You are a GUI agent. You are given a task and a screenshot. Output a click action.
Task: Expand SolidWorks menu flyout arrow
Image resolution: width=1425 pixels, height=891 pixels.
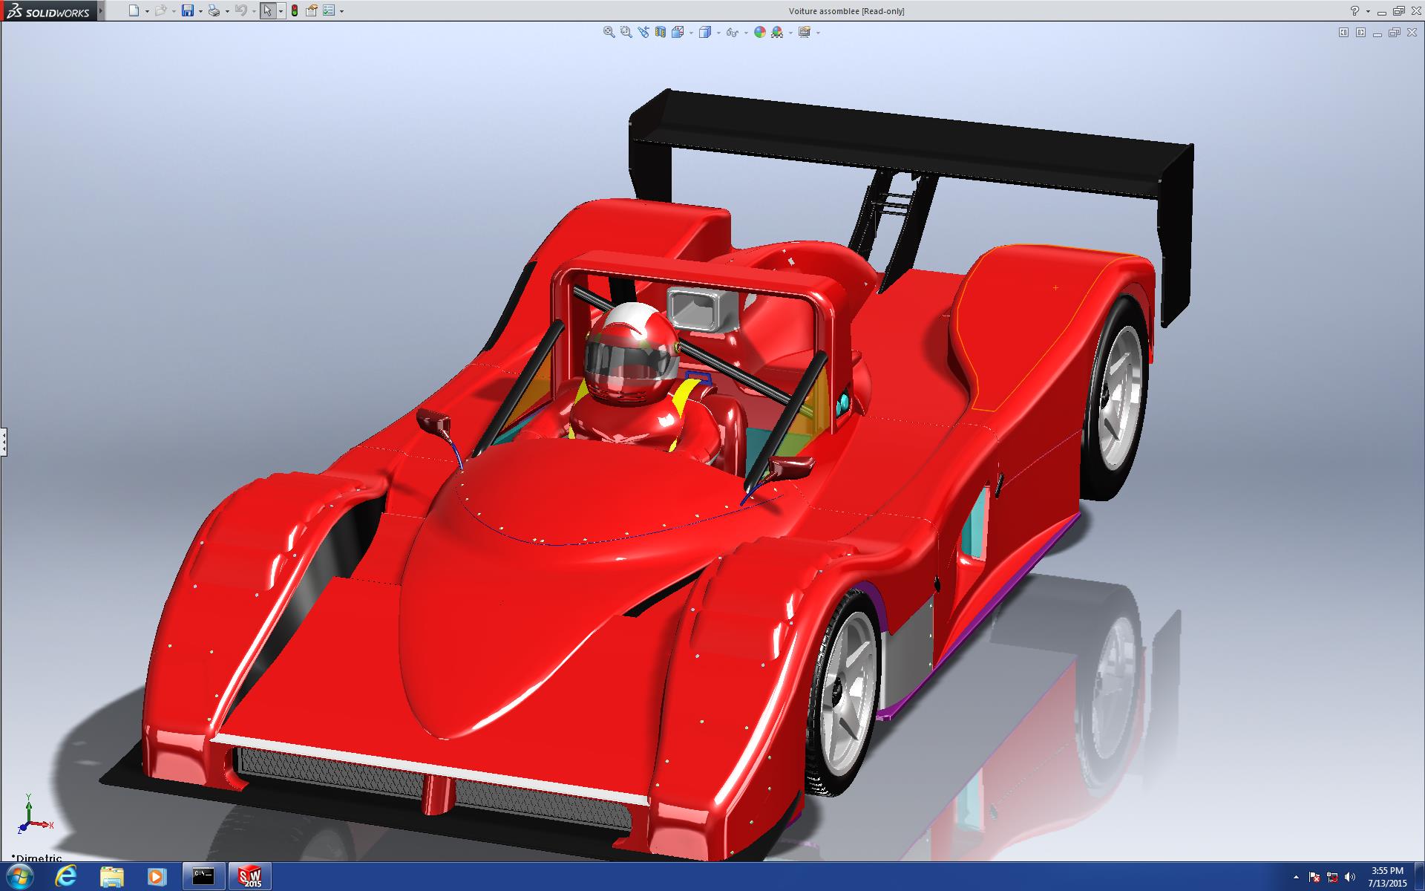point(102,10)
